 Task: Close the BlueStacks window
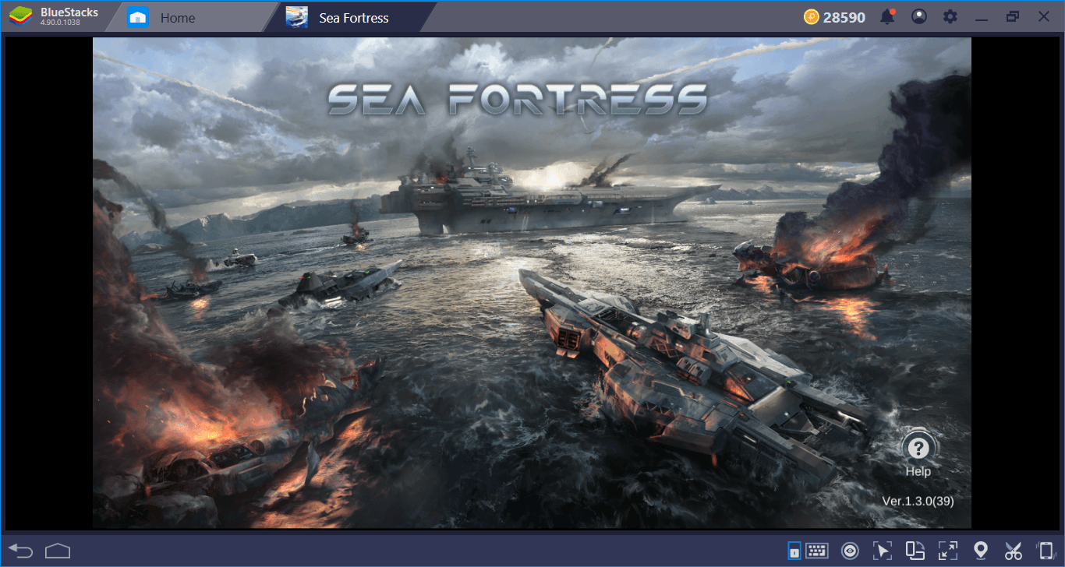pyautogui.click(x=1043, y=17)
